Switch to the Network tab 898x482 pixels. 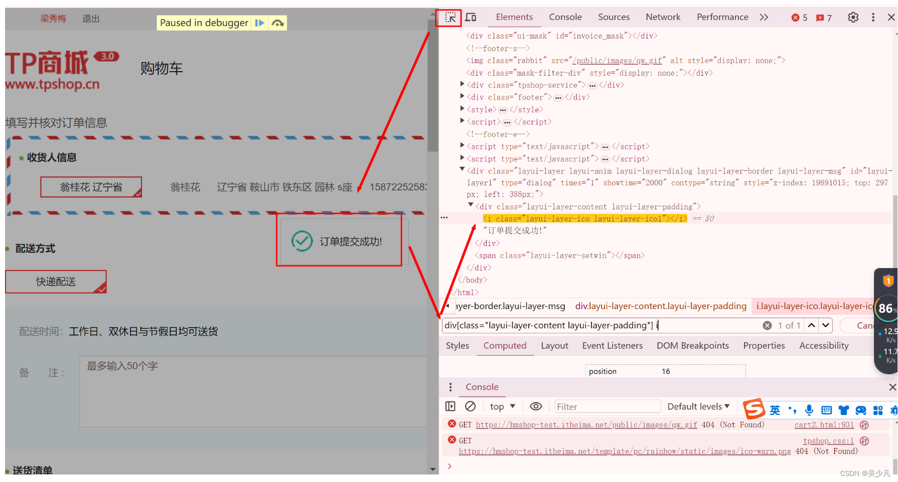click(663, 17)
